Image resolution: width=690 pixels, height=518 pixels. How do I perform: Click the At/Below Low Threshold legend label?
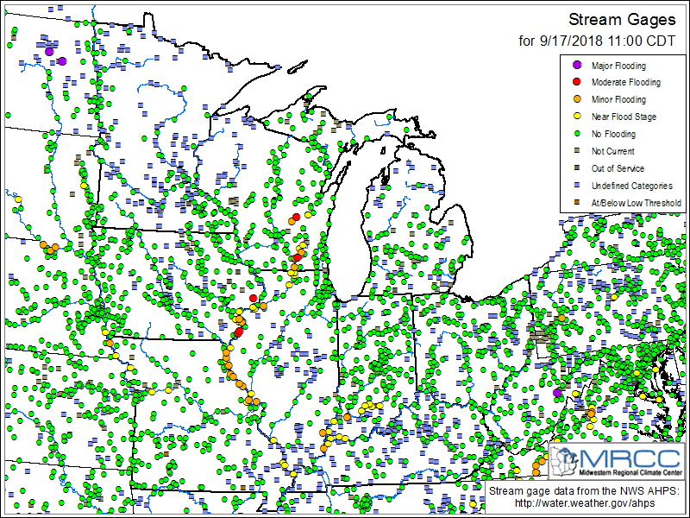(x=637, y=203)
